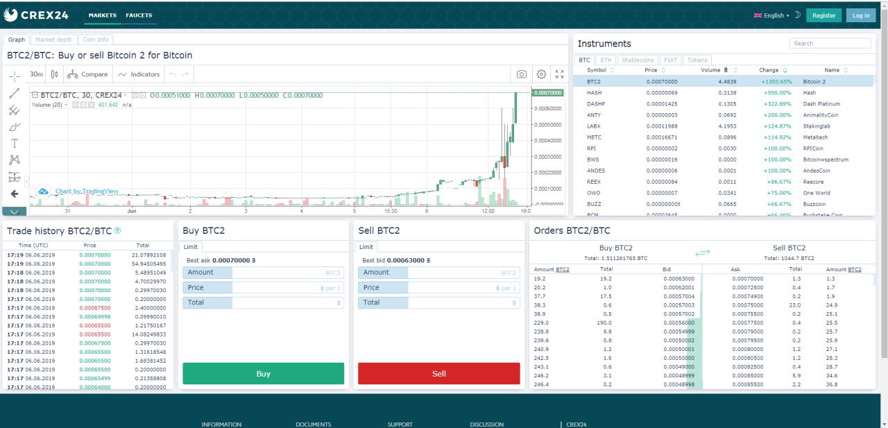Take a chart snapshot with camera icon
The height and width of the screenshot is (428, 888).
(522, 74)
